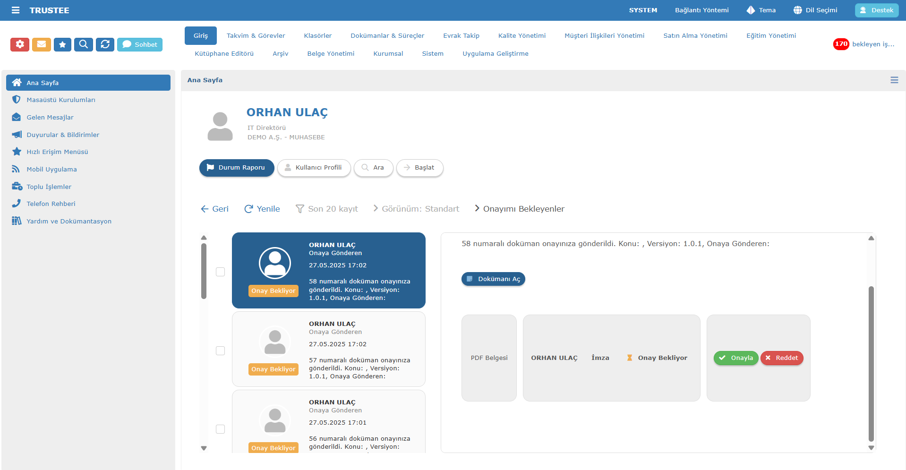Open Gelen Mesajlar in the sidebar

50,117
